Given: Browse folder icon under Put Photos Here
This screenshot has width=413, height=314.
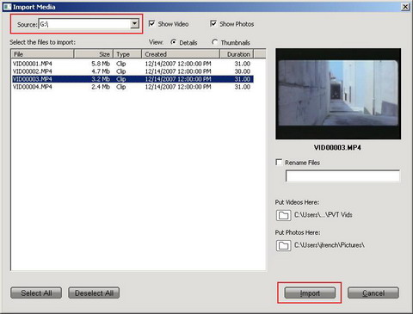Looking at the screenshot, I should (283, 245).
